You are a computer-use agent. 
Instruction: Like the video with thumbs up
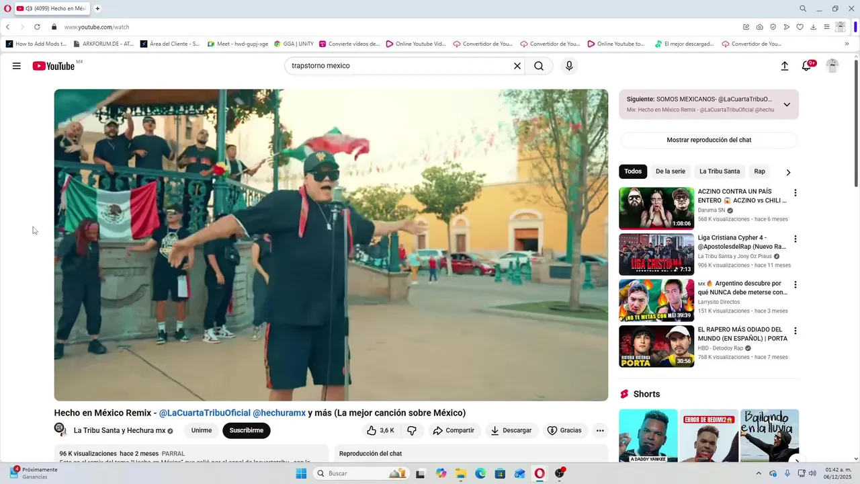[x=380, y=430]
